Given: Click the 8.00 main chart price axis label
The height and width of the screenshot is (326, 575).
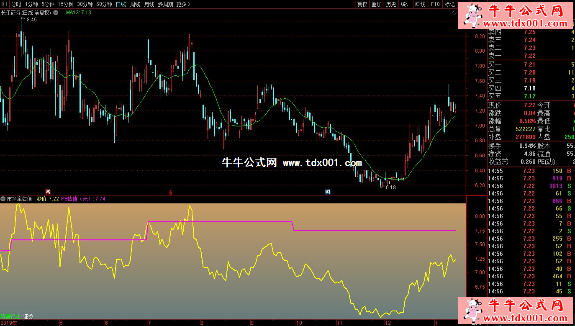Looking at the screenshot, I should click(480, 51).
